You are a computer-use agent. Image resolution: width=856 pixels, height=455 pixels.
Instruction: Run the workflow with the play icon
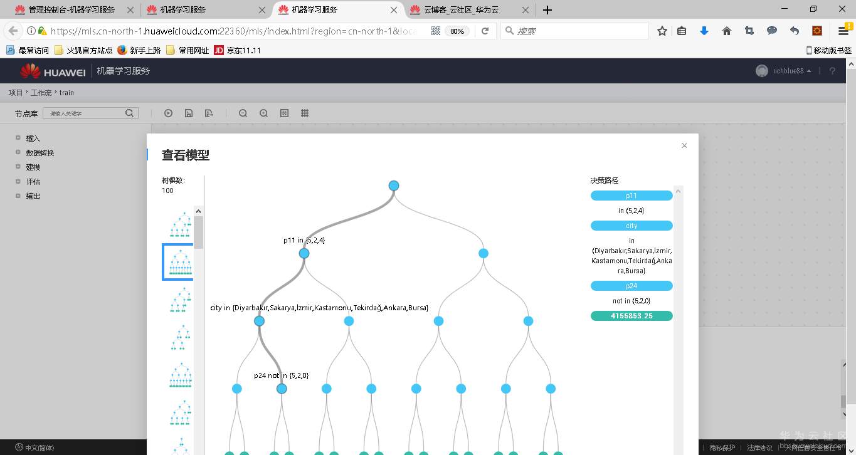[x=168, y=113]
